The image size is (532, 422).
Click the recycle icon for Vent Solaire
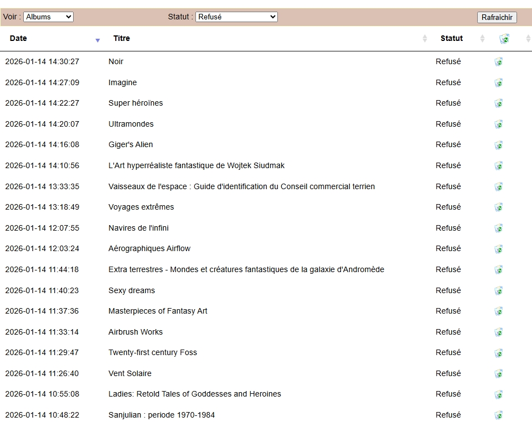click(498, 374)
